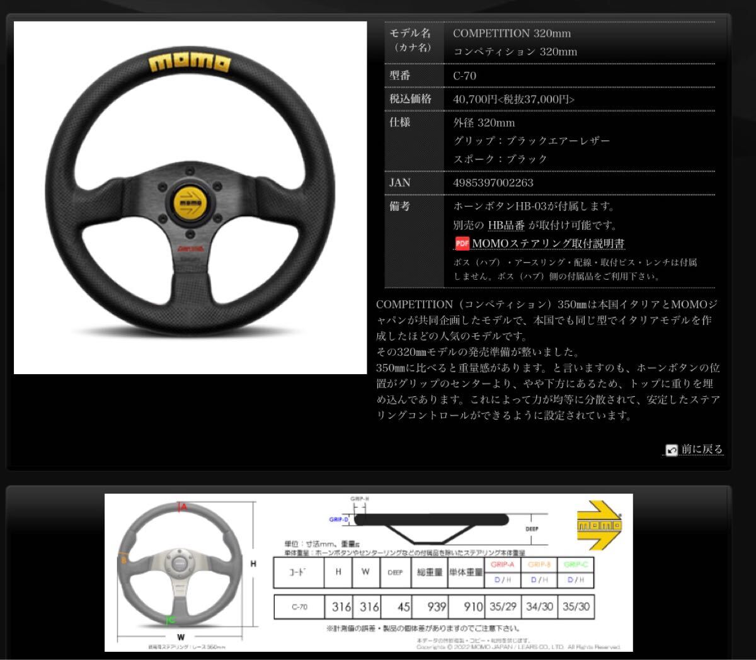This screenshot has height=660, width=756.
Task: Click the 税込価格 row label
Action: 410,99
